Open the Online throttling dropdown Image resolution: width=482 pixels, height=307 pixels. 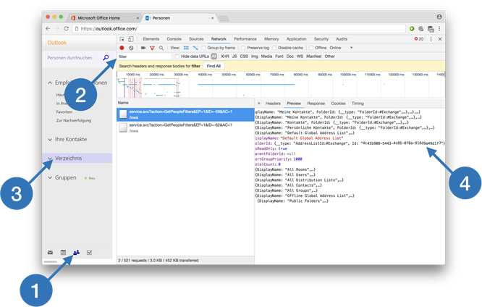[341, 48]
